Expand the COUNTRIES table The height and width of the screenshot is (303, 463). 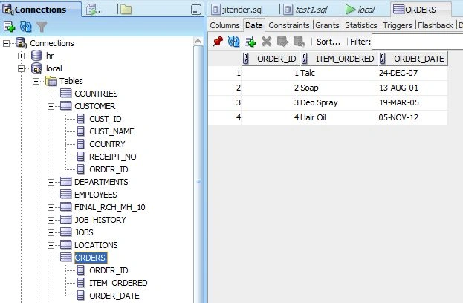point(51,94)
